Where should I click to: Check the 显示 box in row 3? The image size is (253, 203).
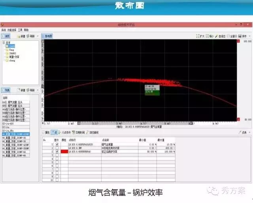57,155
